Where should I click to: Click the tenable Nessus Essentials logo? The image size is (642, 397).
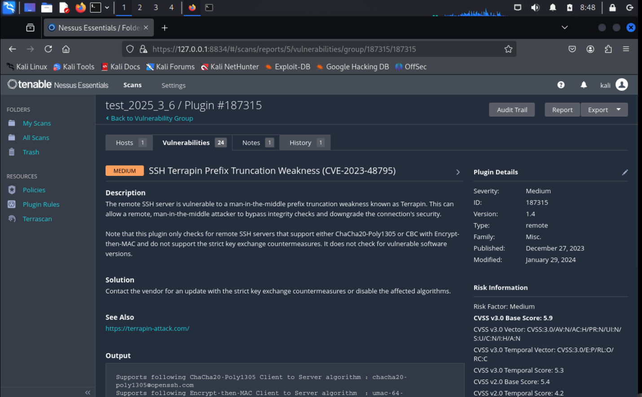point(58,84)
